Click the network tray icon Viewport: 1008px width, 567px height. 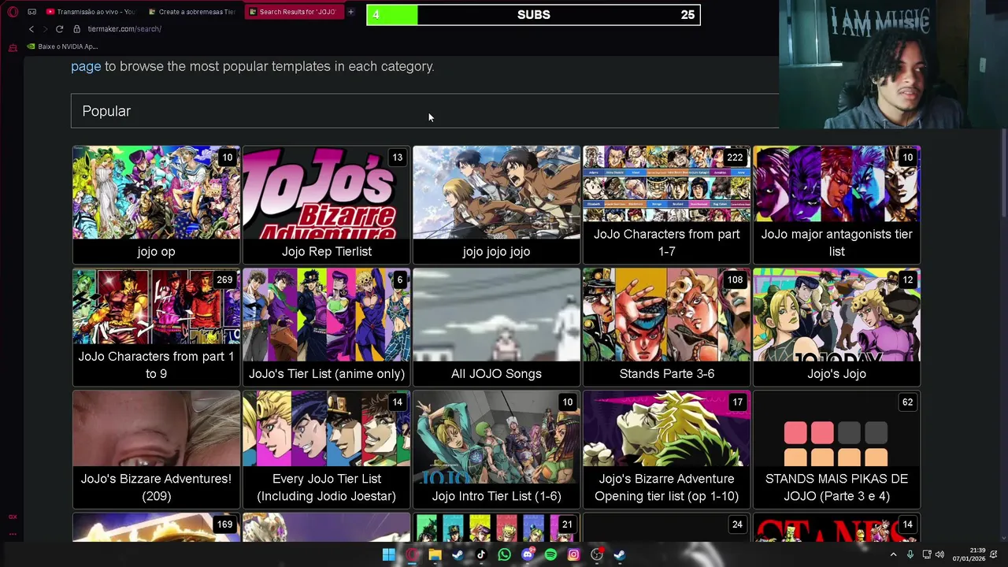click(927, 554)
